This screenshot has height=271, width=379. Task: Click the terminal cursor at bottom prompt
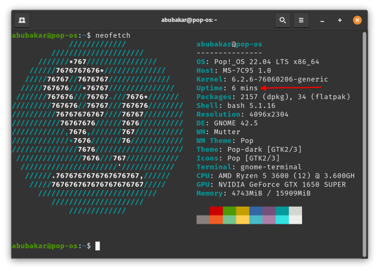97,245
